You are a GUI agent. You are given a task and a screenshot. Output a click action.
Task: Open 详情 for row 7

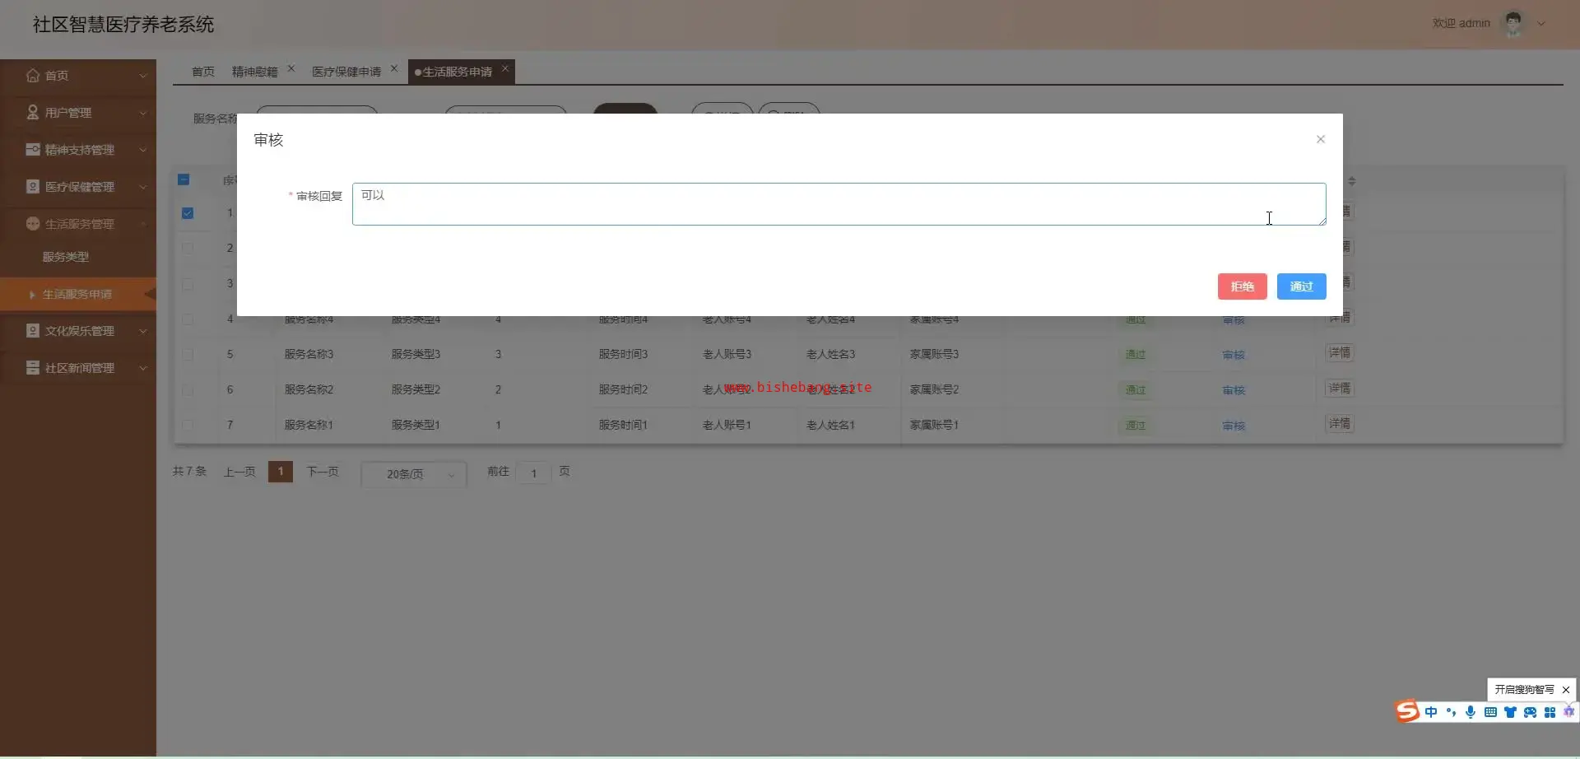tap(1340, 424)
